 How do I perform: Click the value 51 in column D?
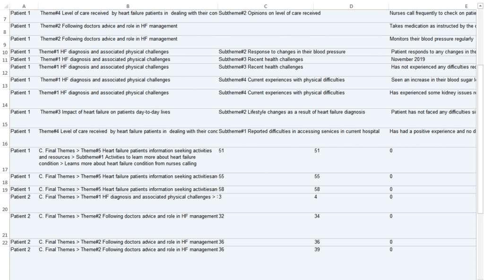point(317,151)
